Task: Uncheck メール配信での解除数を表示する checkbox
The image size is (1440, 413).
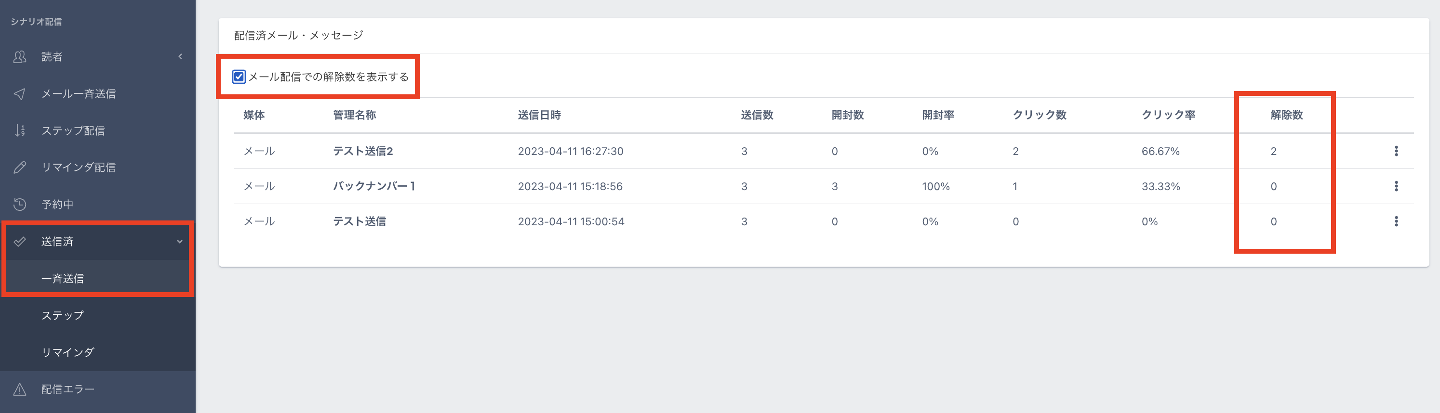Action: tap(239, 77)
